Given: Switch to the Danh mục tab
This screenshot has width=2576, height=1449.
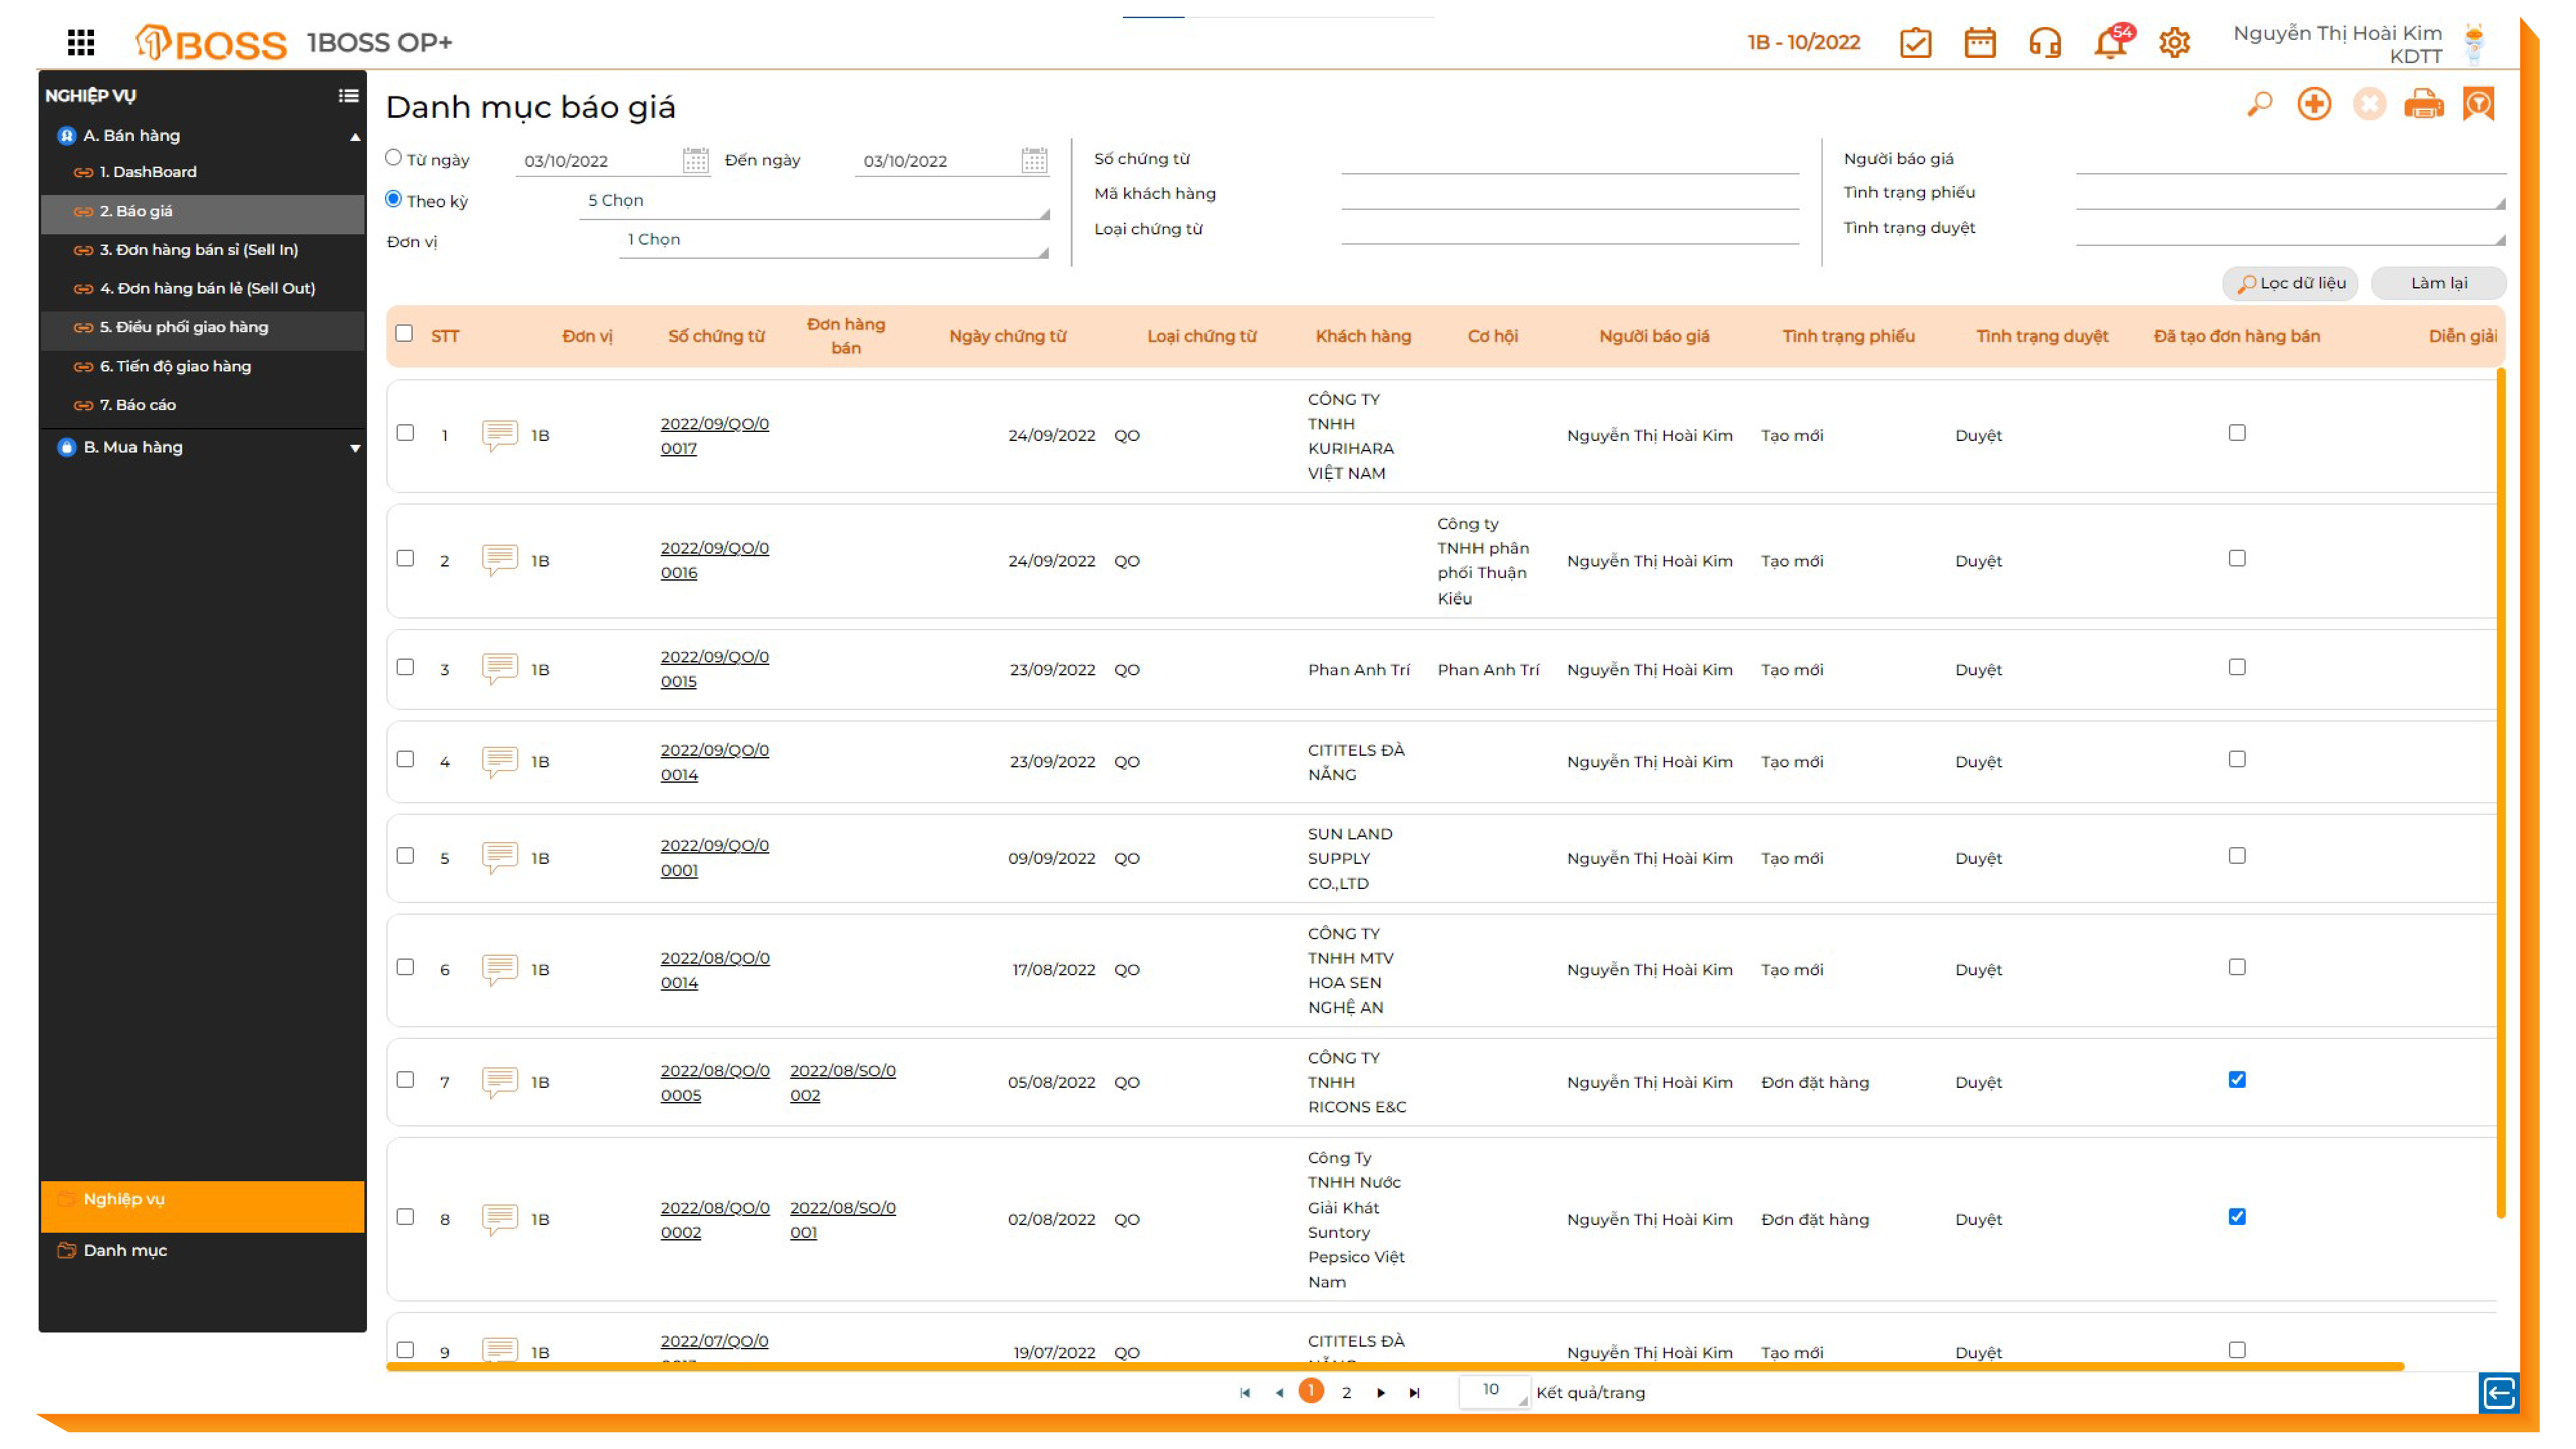Looking at the screenshot, I should point(125,1251).
